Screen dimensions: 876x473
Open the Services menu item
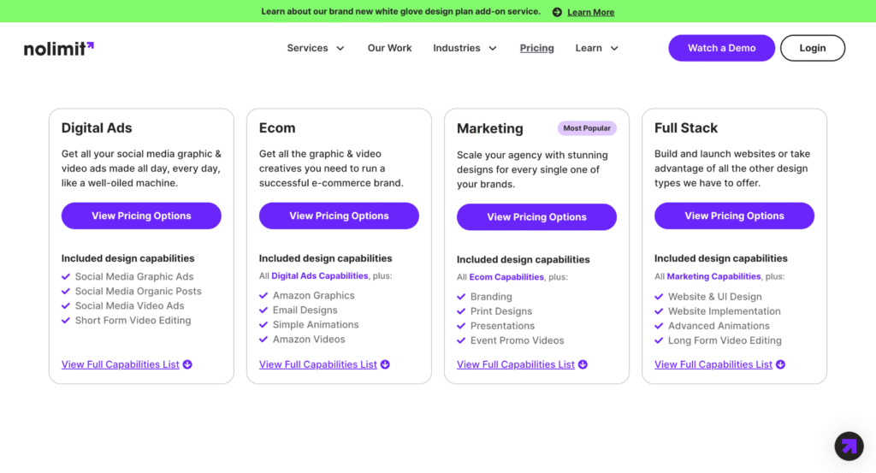tap(307, 48)
